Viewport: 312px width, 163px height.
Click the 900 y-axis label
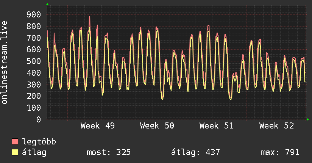click(x=34, y=14)
